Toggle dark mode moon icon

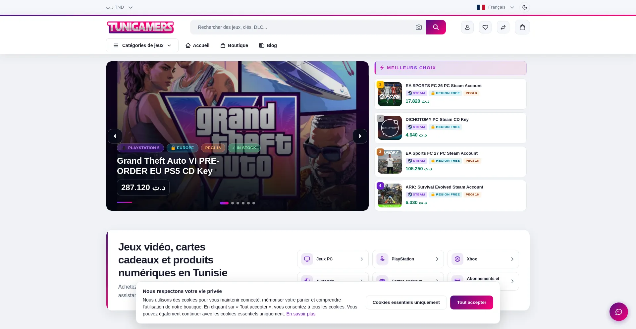(x=525, y=7)
